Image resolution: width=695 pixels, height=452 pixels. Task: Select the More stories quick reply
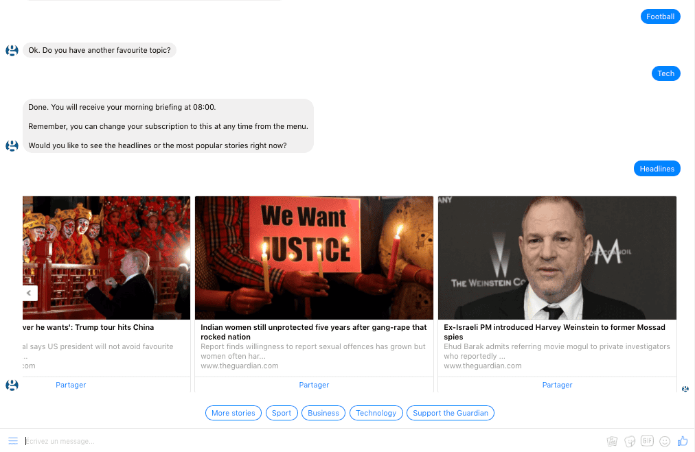pos(233,413)
